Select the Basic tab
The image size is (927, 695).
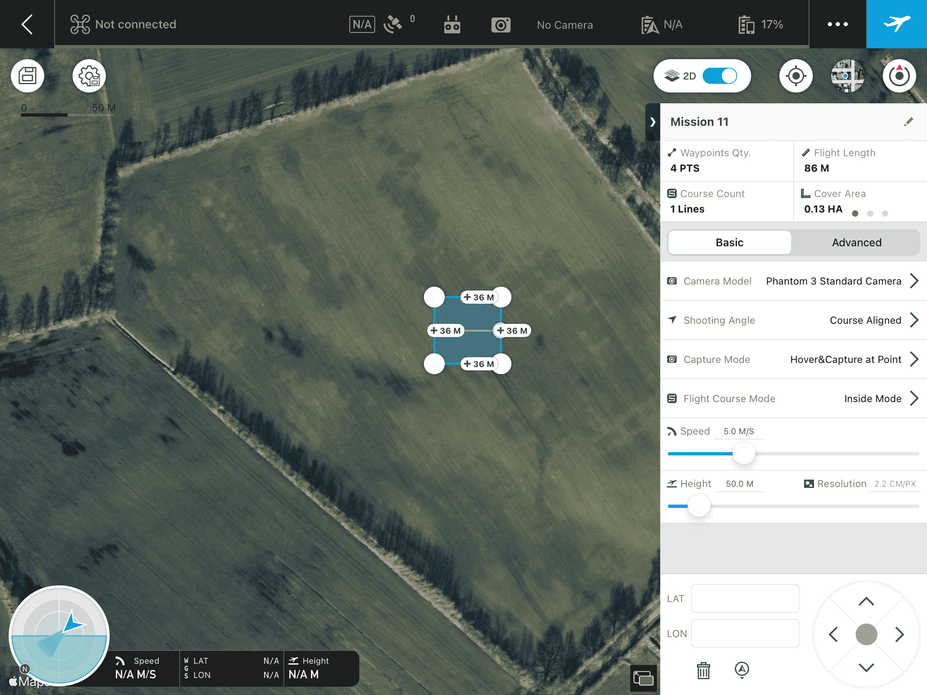coord(729,242)
